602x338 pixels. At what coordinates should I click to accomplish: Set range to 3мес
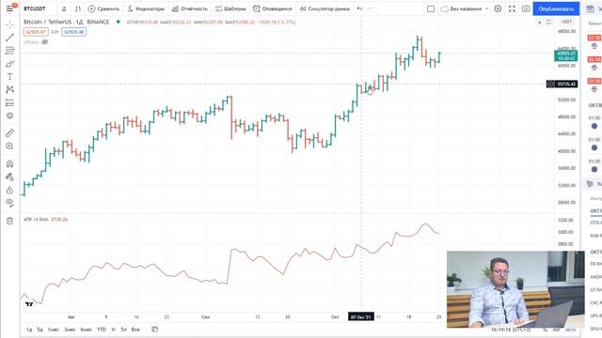(x=70, y=330)
